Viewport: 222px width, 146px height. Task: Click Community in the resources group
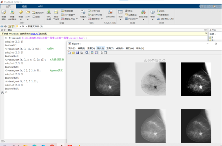(x=161, y=11)
